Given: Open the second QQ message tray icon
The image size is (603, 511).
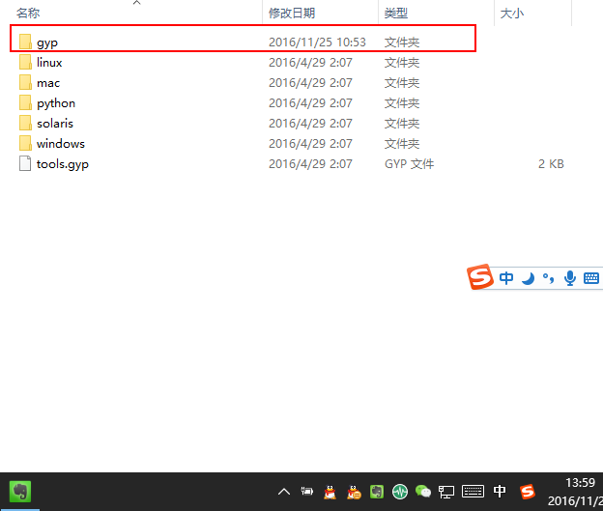Looking at the screenshot, I should point(354,492).
